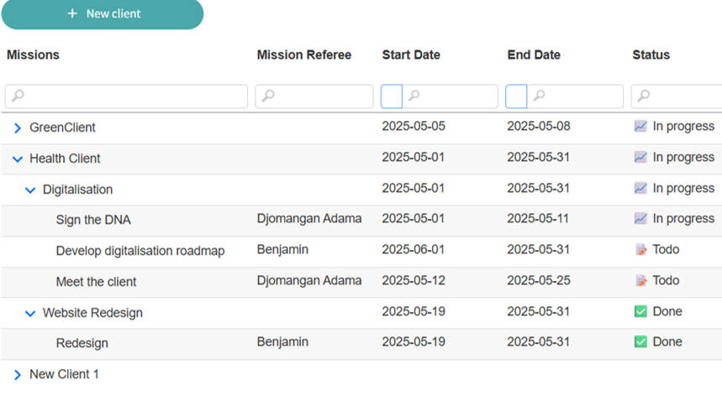
Task: Collapse the Health Client row
Action: [18, 159]
